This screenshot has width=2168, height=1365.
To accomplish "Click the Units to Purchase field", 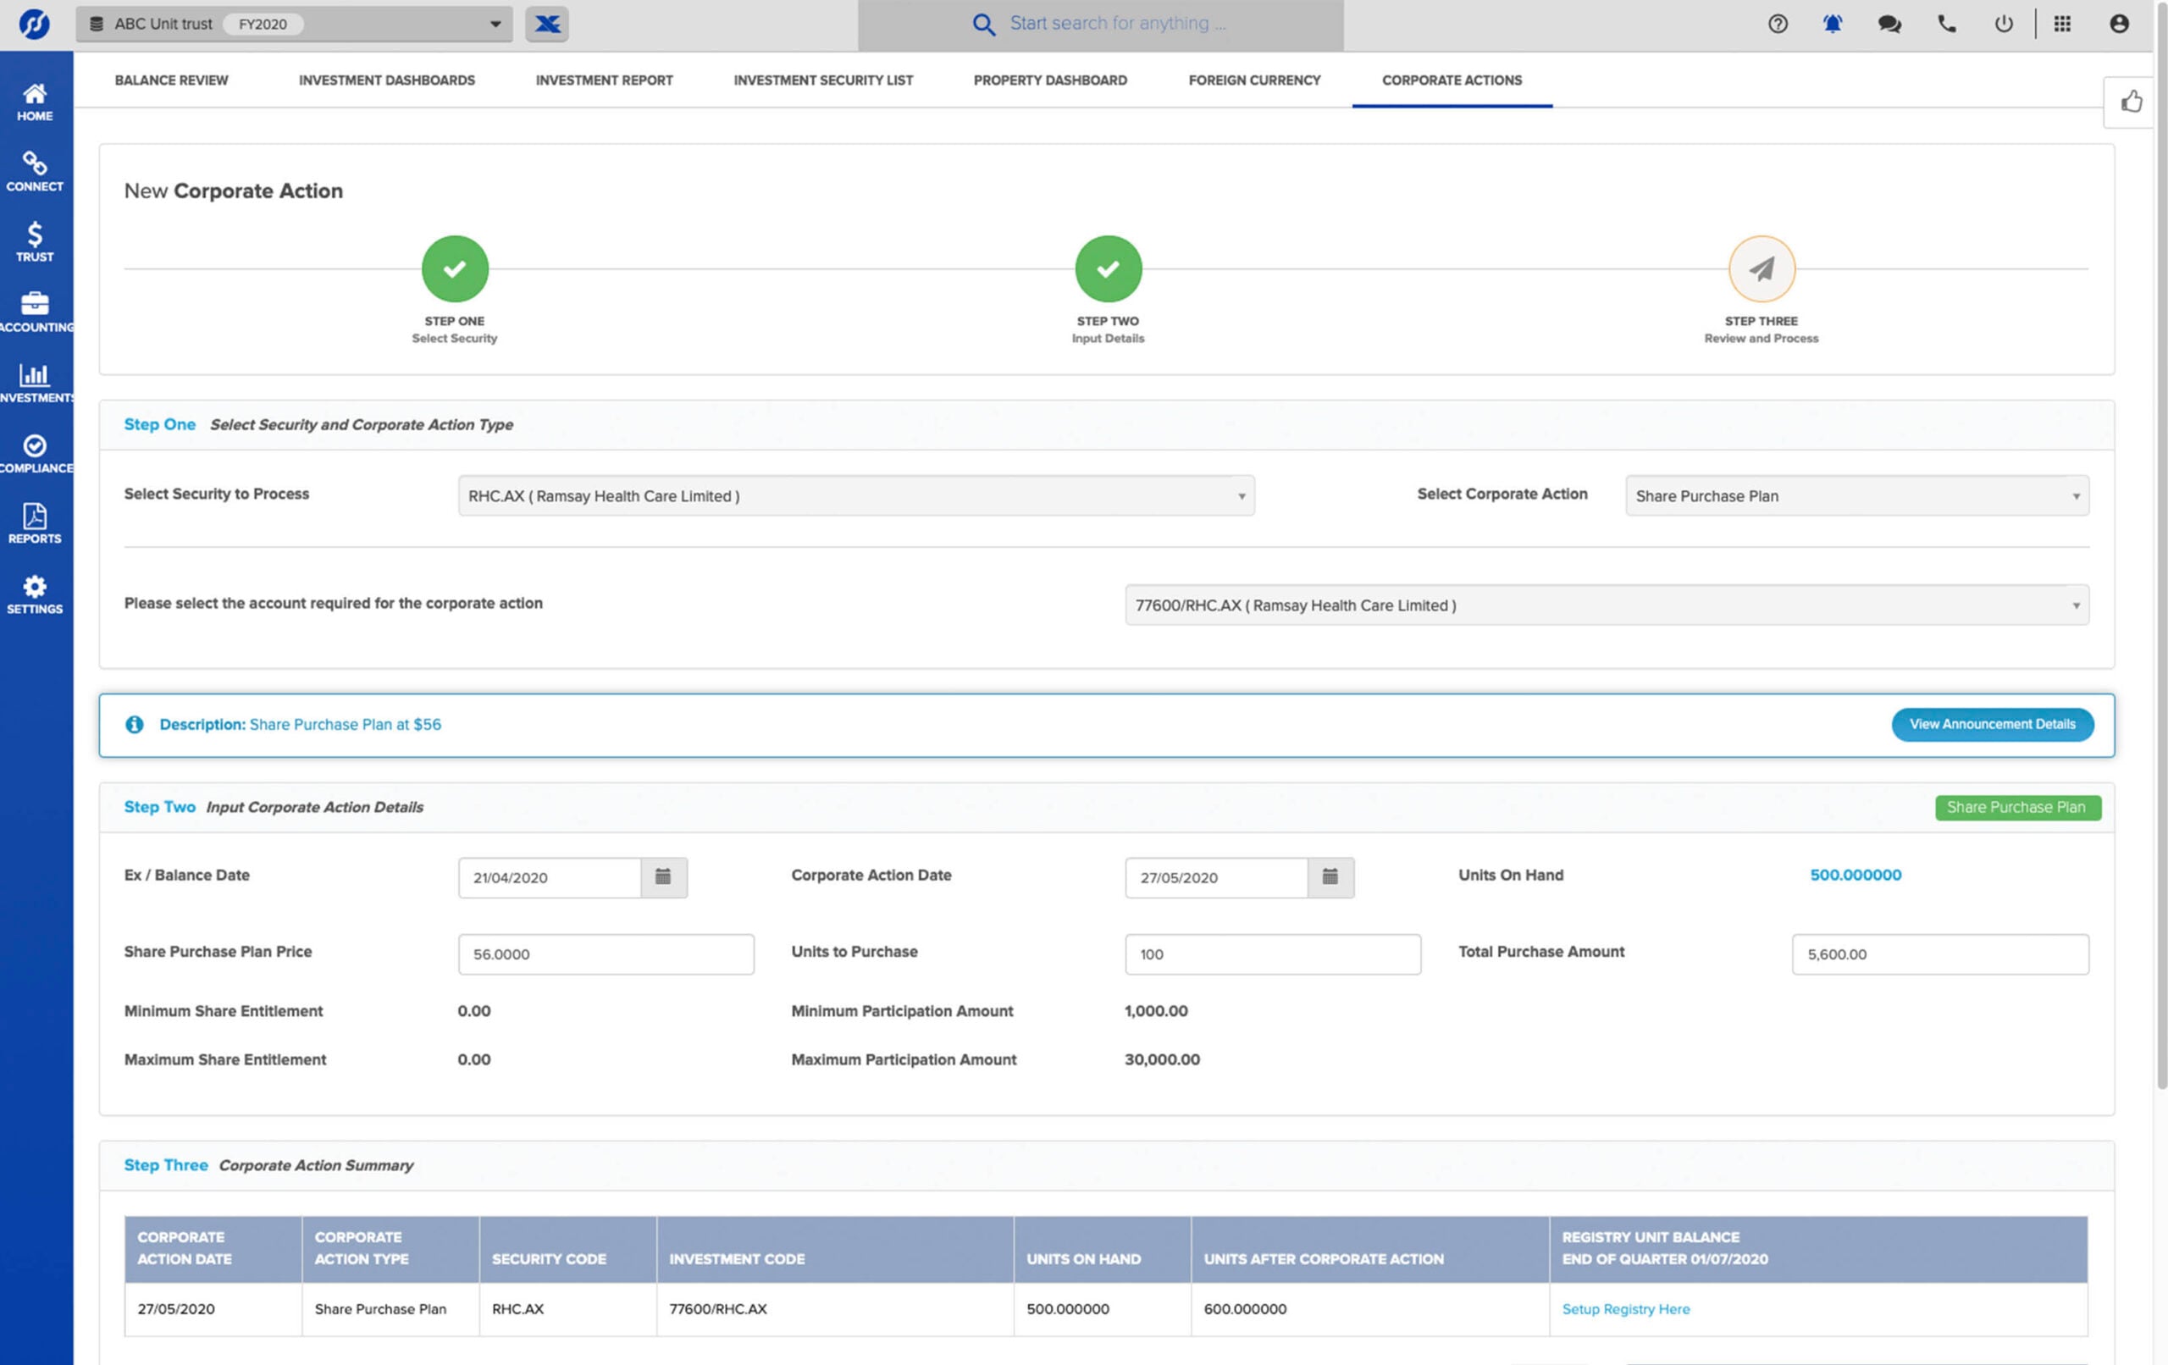I will [1272, 954].
